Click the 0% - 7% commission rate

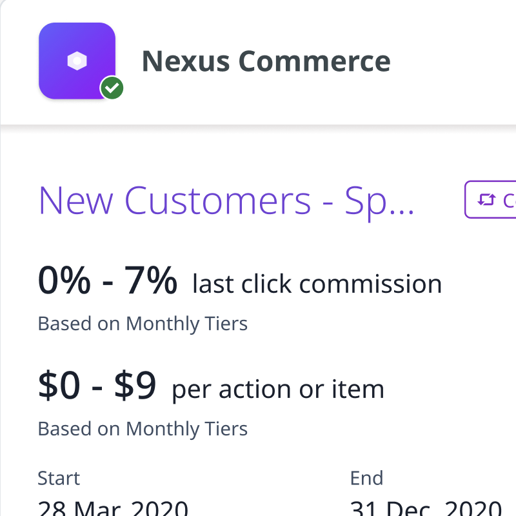(x=107, y=281)
